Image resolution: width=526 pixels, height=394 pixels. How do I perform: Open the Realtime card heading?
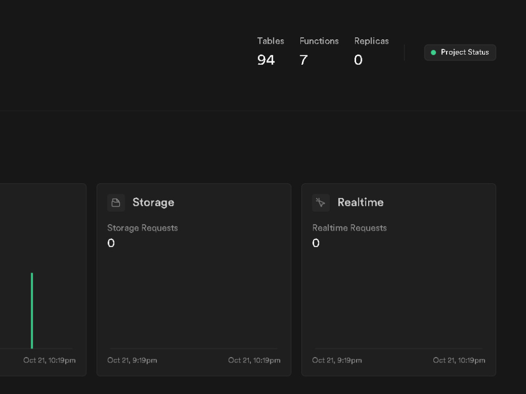(360, 202)
